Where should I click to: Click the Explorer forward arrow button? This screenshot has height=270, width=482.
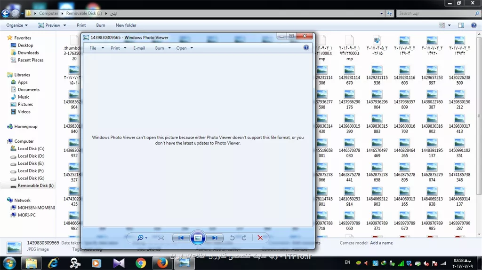click(15, 13)
